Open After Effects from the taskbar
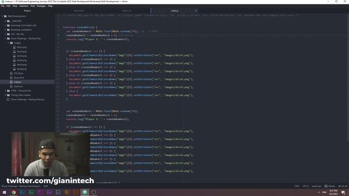 pyautogui.click(x=49, y=192)
